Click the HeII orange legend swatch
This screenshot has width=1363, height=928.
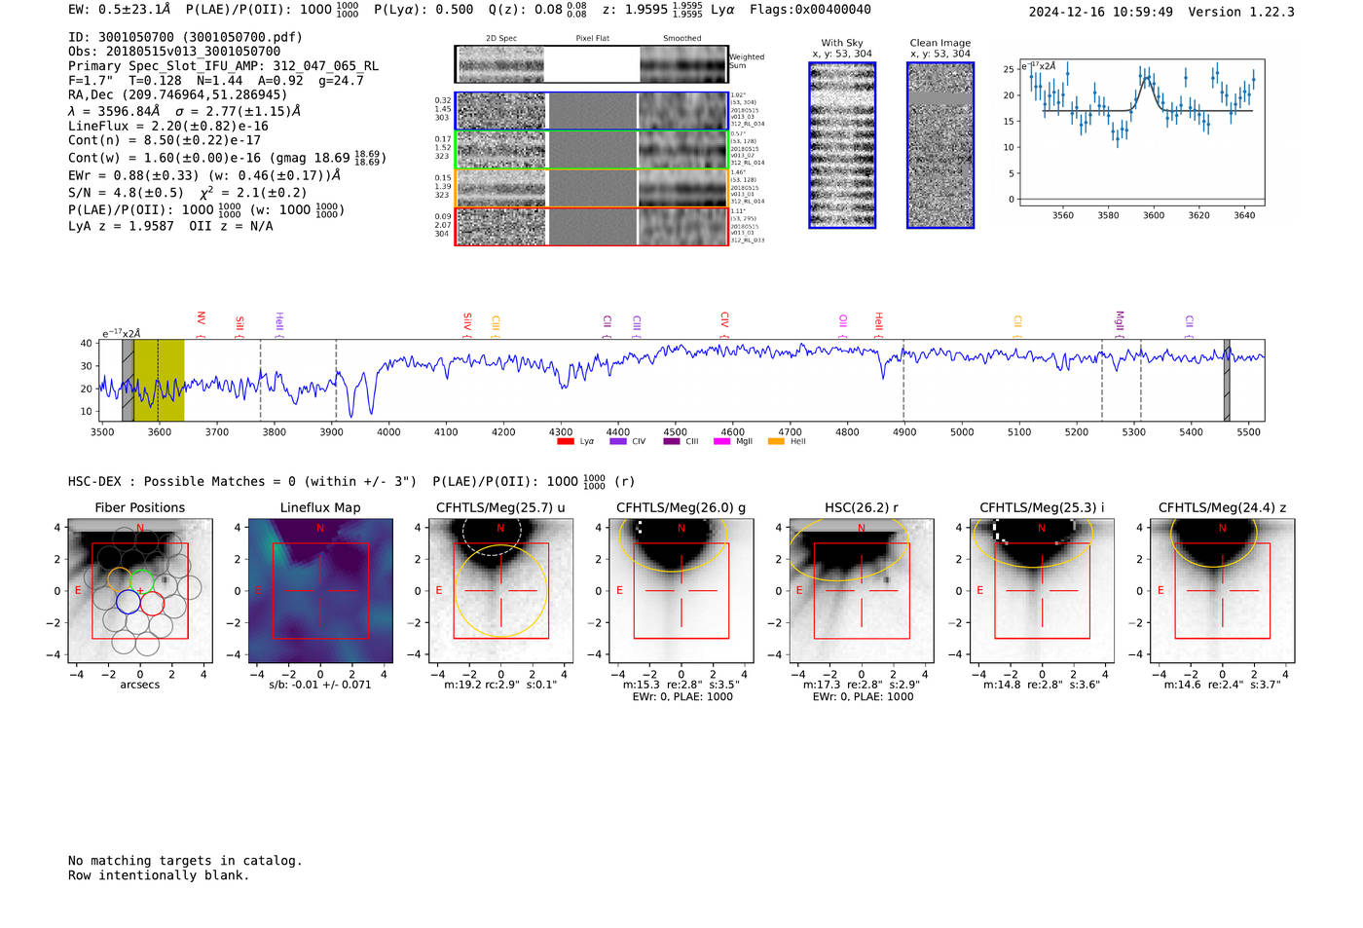tap(776, 441)
